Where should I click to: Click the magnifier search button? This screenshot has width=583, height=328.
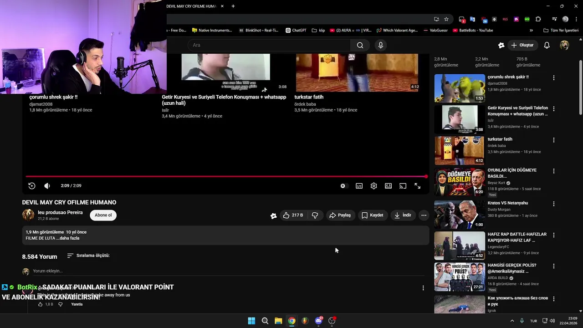360,45
